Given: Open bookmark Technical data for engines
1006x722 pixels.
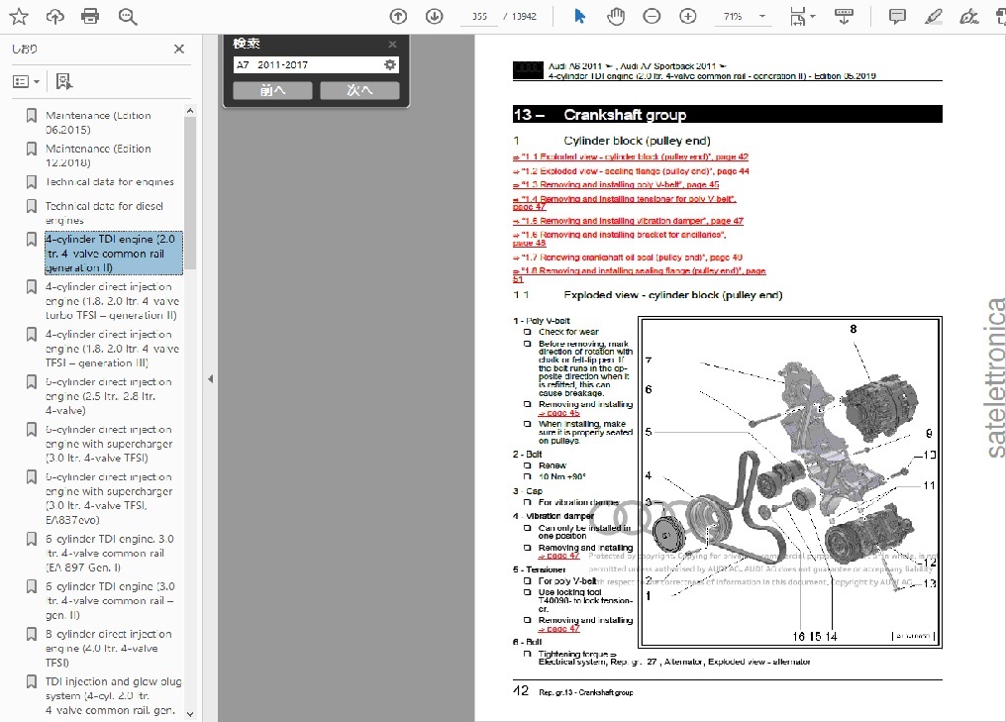Looking at the screenshot, I should pyautogui.click(x=110, y=182).
